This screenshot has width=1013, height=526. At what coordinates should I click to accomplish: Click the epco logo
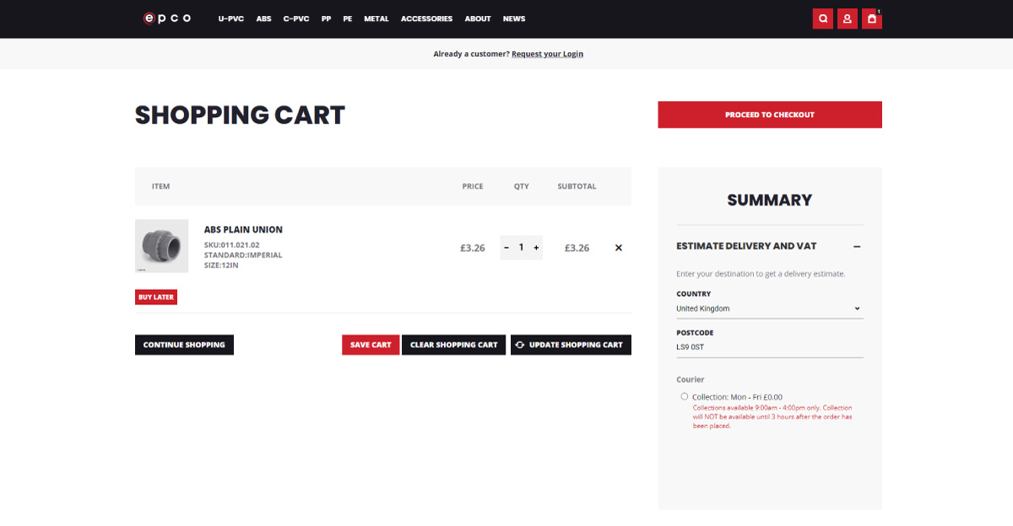coord(167,18)
